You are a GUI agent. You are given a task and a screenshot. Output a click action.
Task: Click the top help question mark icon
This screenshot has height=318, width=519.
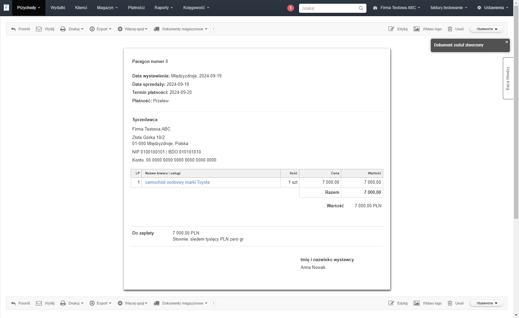(x=213, y=29)
